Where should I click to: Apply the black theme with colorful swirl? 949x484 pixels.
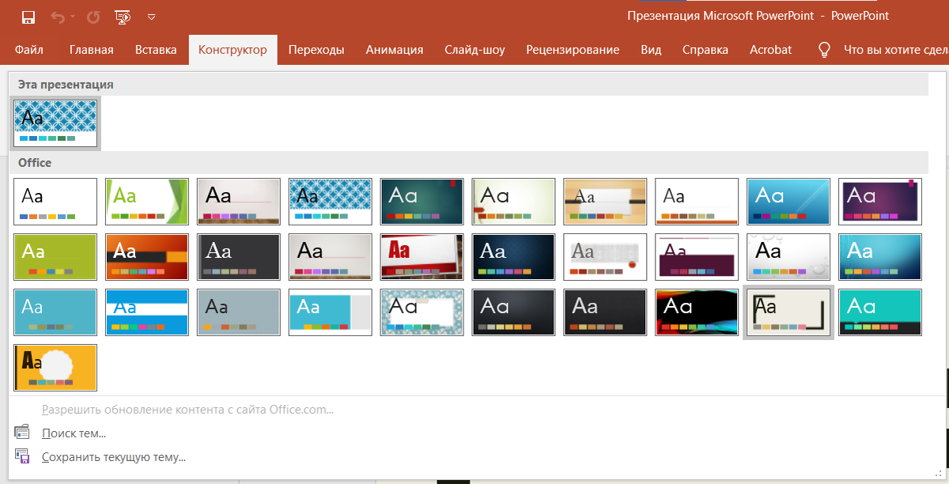point(698,312)
